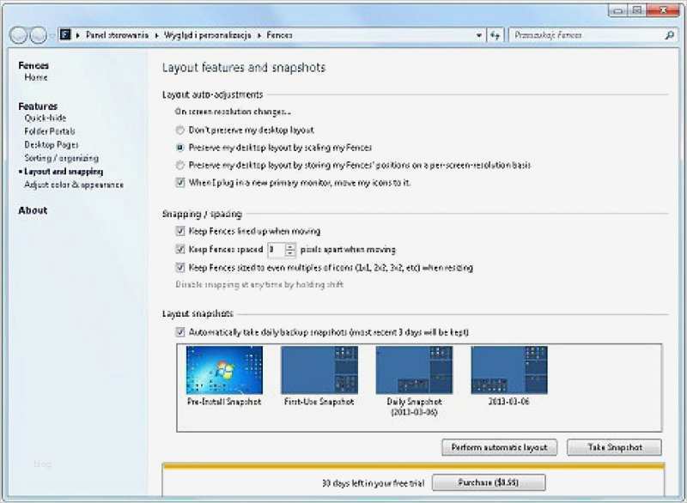Toggle Keep Fences sized to icon multiples
The height and width of the screenshot is (503, 687).
coord(180,267)
